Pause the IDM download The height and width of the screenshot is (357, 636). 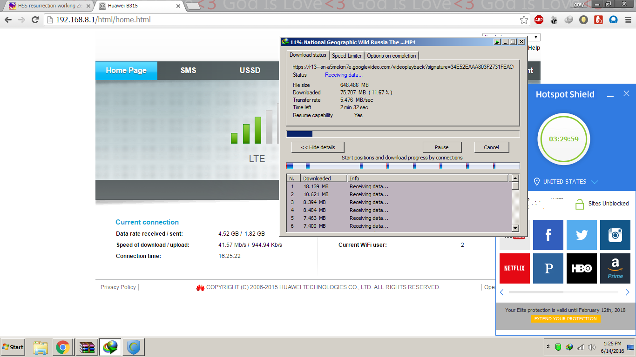point(442,147)
